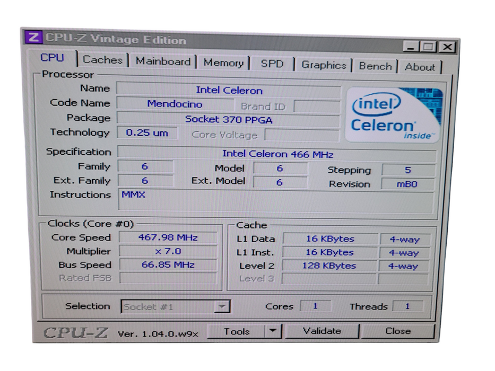Click the empty Level 3 cache field

[x=329, y=279]
